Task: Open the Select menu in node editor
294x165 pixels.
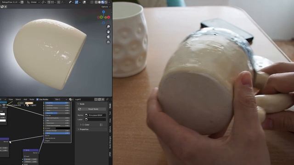Action: 18,99
